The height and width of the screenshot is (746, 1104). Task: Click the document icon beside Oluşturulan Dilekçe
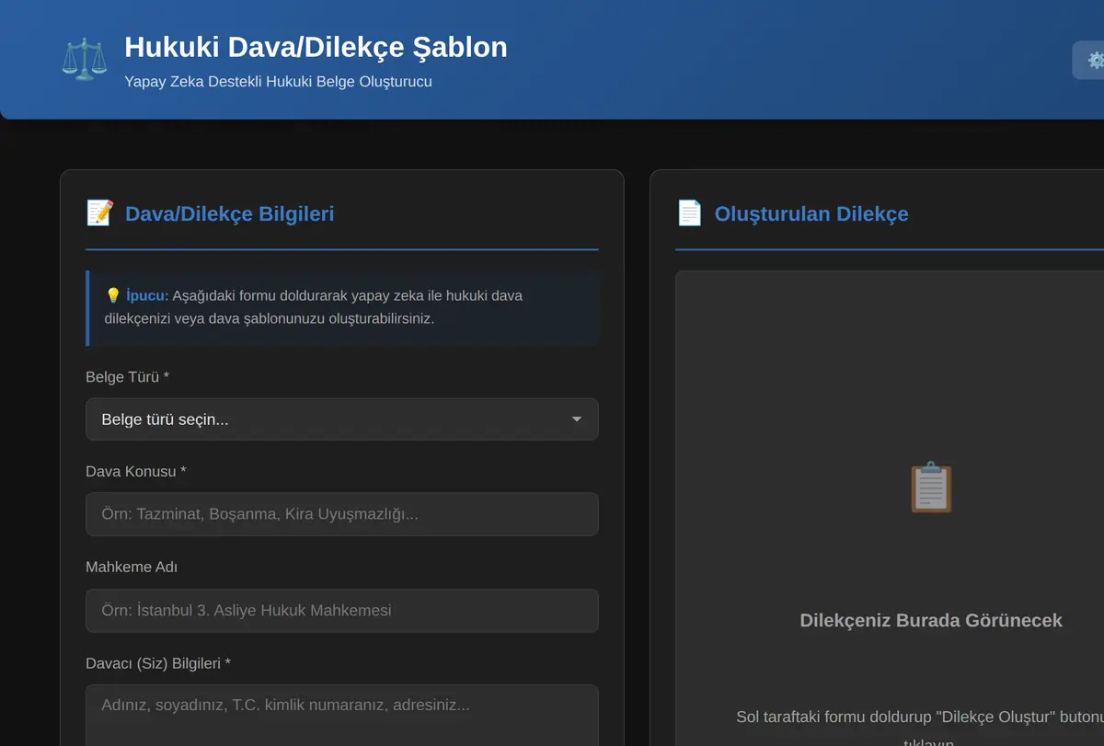pos(689,213)
